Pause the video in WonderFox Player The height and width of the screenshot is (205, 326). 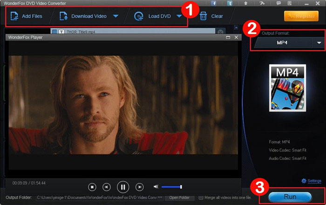(x=123, y=187)
